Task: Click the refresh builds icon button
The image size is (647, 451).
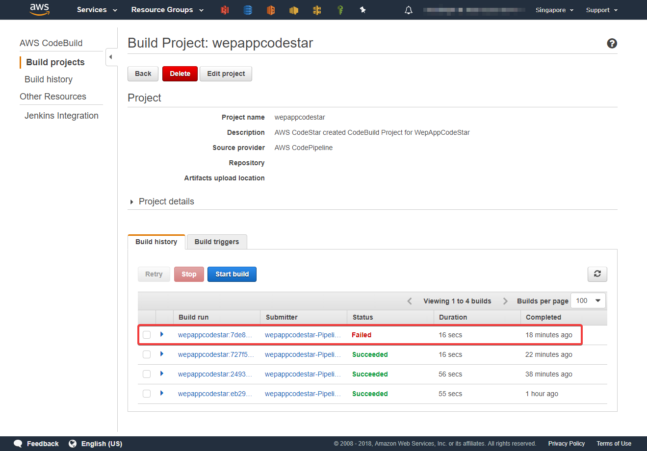Action: (597, 274)
